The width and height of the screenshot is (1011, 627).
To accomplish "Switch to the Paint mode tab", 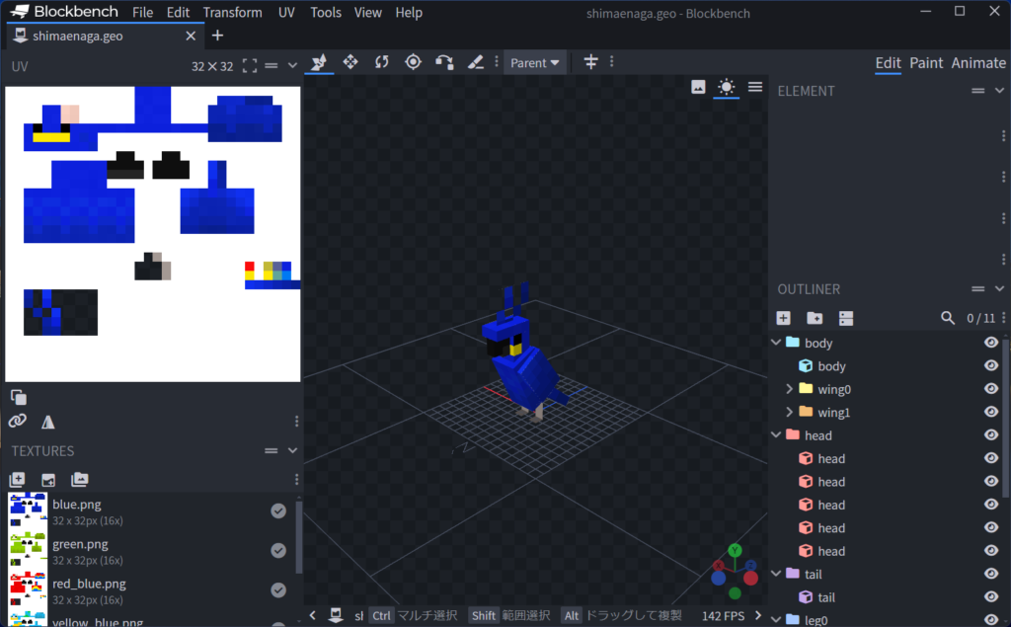I will coord(926,62).
